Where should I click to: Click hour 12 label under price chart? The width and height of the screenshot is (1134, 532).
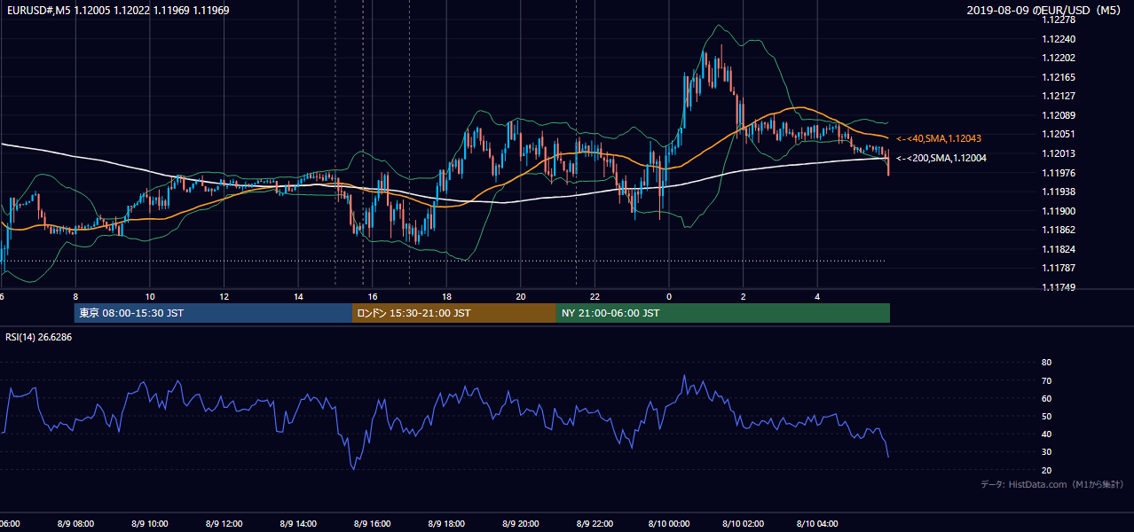click(224, 297)
